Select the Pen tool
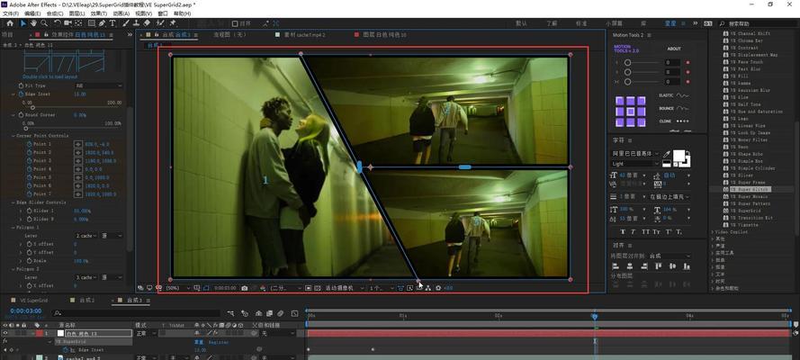Screen dimensions: 800x360 102,23
